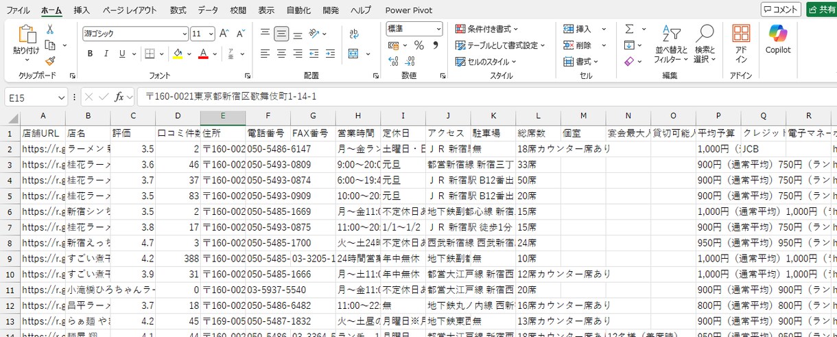This screenshot has height=337, width=837.
Task: Open the number format 標準 dropdown
Action: click(x=438, y=29)
